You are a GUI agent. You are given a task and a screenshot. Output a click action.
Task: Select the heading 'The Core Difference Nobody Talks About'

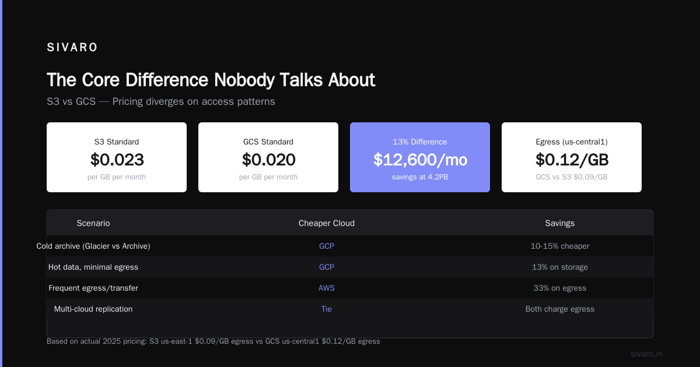tap(211, 80)
